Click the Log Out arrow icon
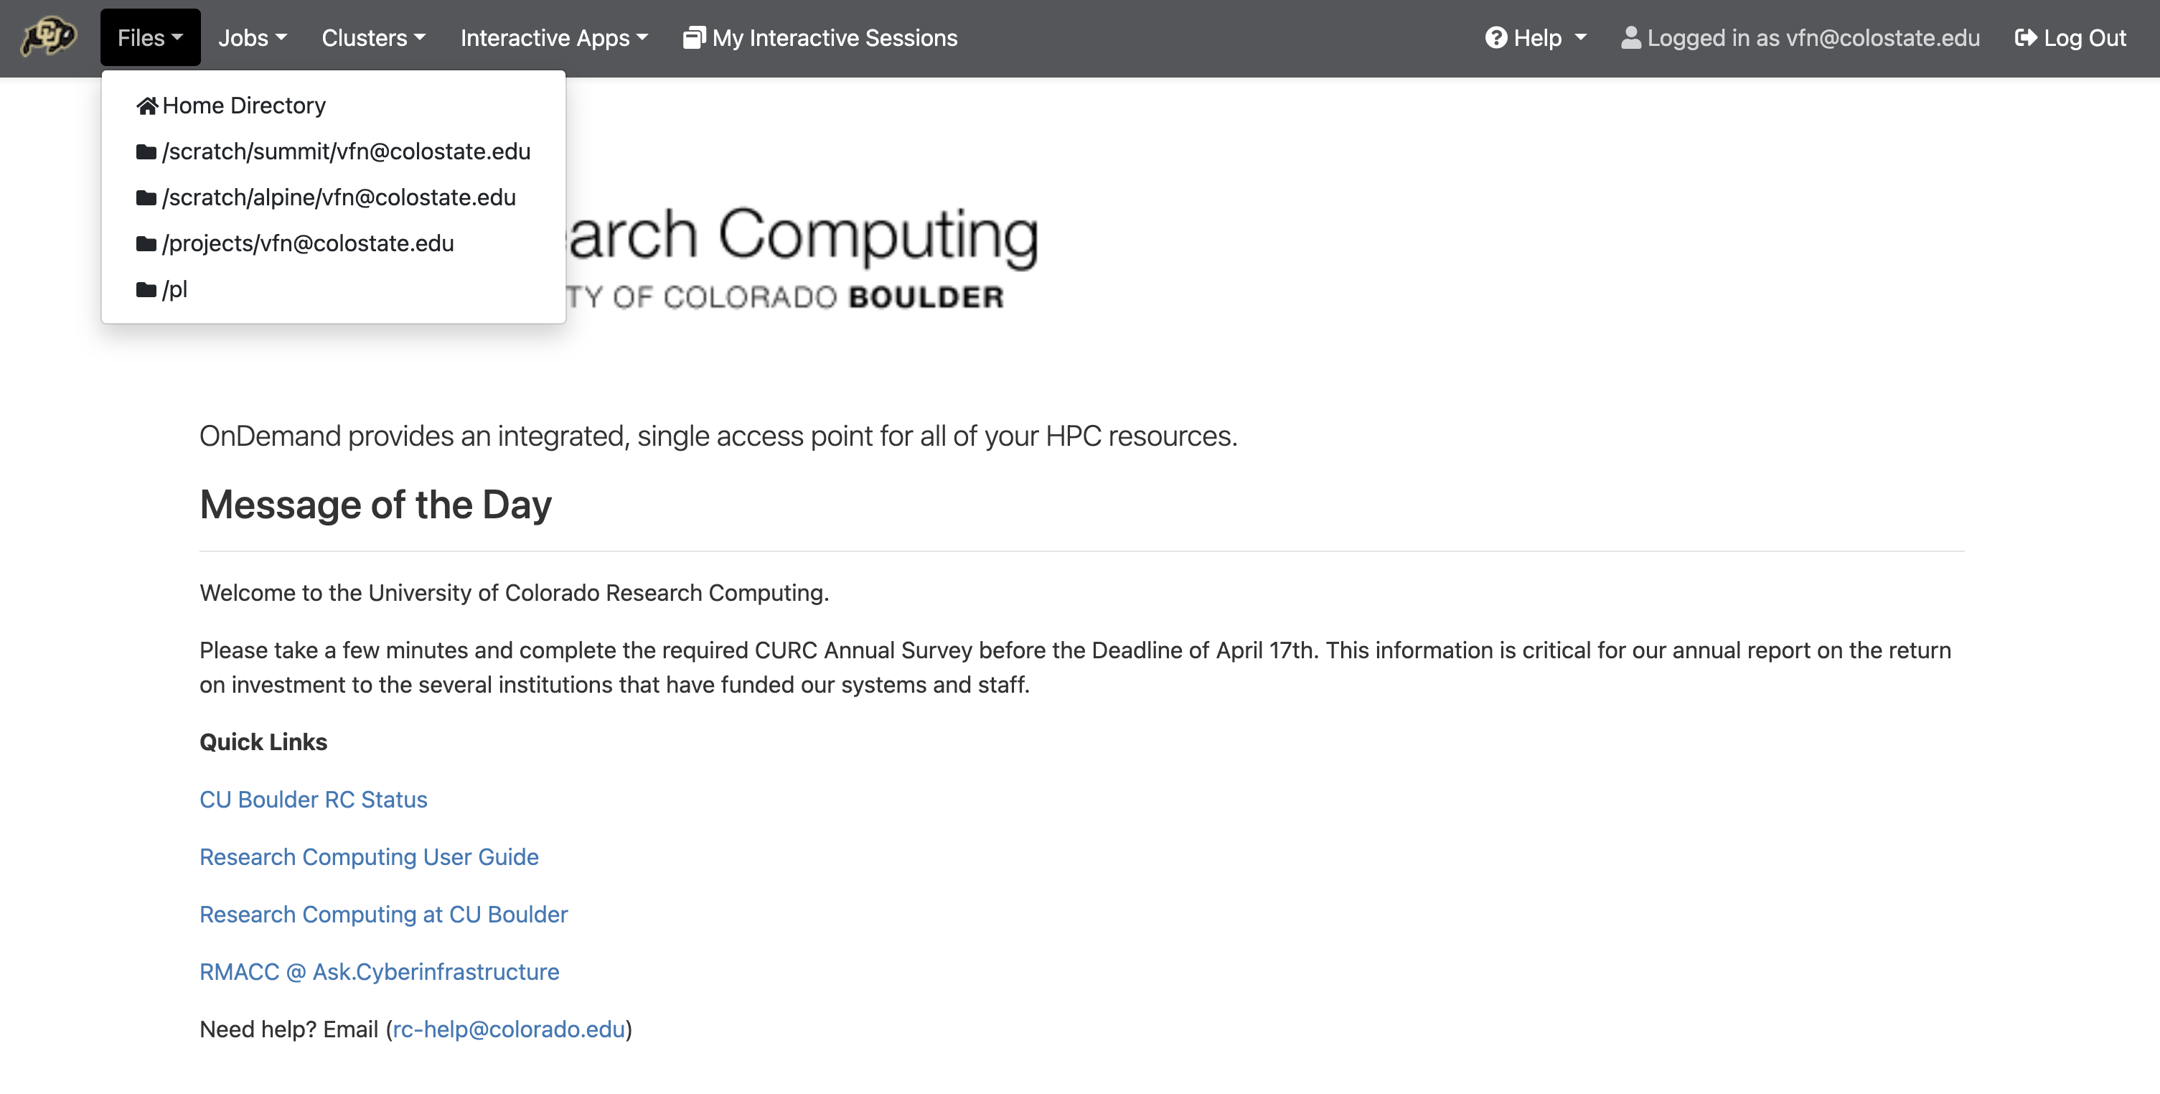Viewport: 2160px width, 1094px height. click(2026, 38)
